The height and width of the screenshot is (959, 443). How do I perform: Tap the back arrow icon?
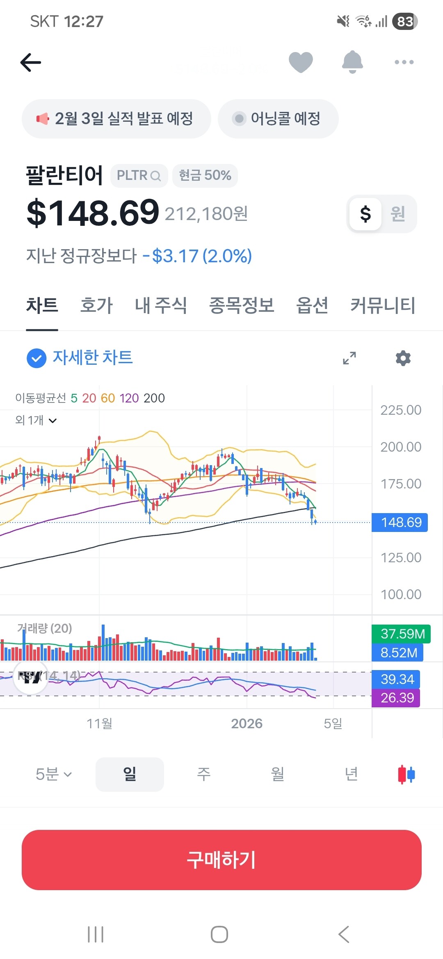click(x=31, y=62)
